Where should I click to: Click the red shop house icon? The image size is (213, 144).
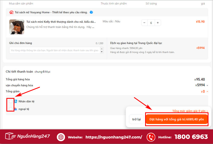pos(11,12)
